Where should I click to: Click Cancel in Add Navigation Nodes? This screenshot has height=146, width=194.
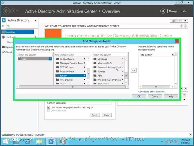pyautogui.click(x=155, y=96)
